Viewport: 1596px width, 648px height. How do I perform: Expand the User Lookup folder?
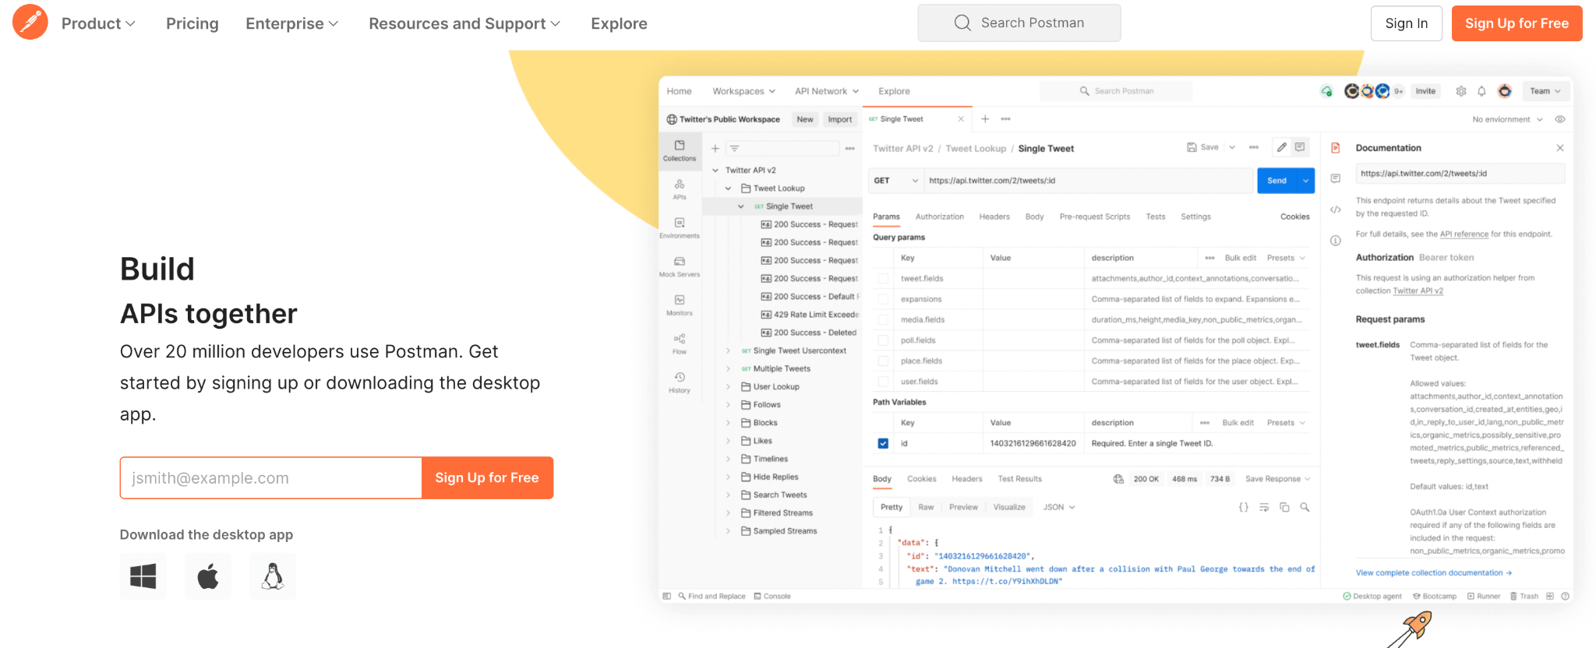point(729,387)
